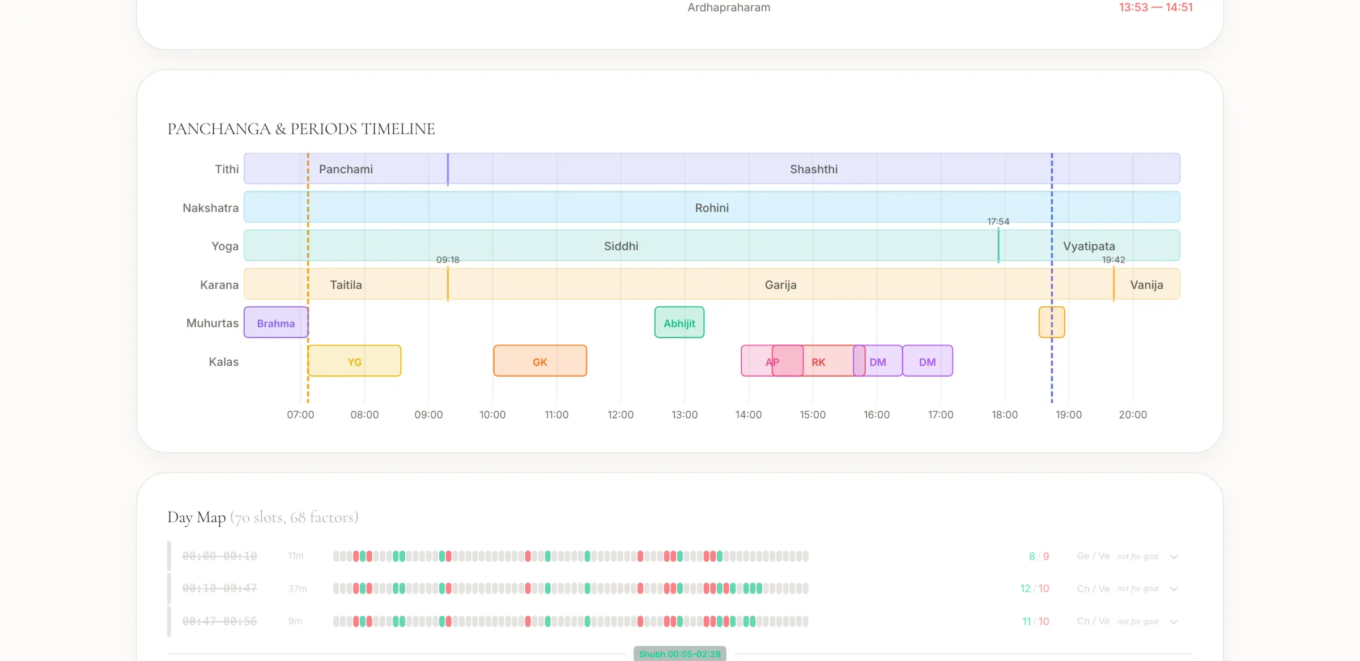
Task: Click the 00:00–00:10 time slot label
Action: tap(220, 556)
